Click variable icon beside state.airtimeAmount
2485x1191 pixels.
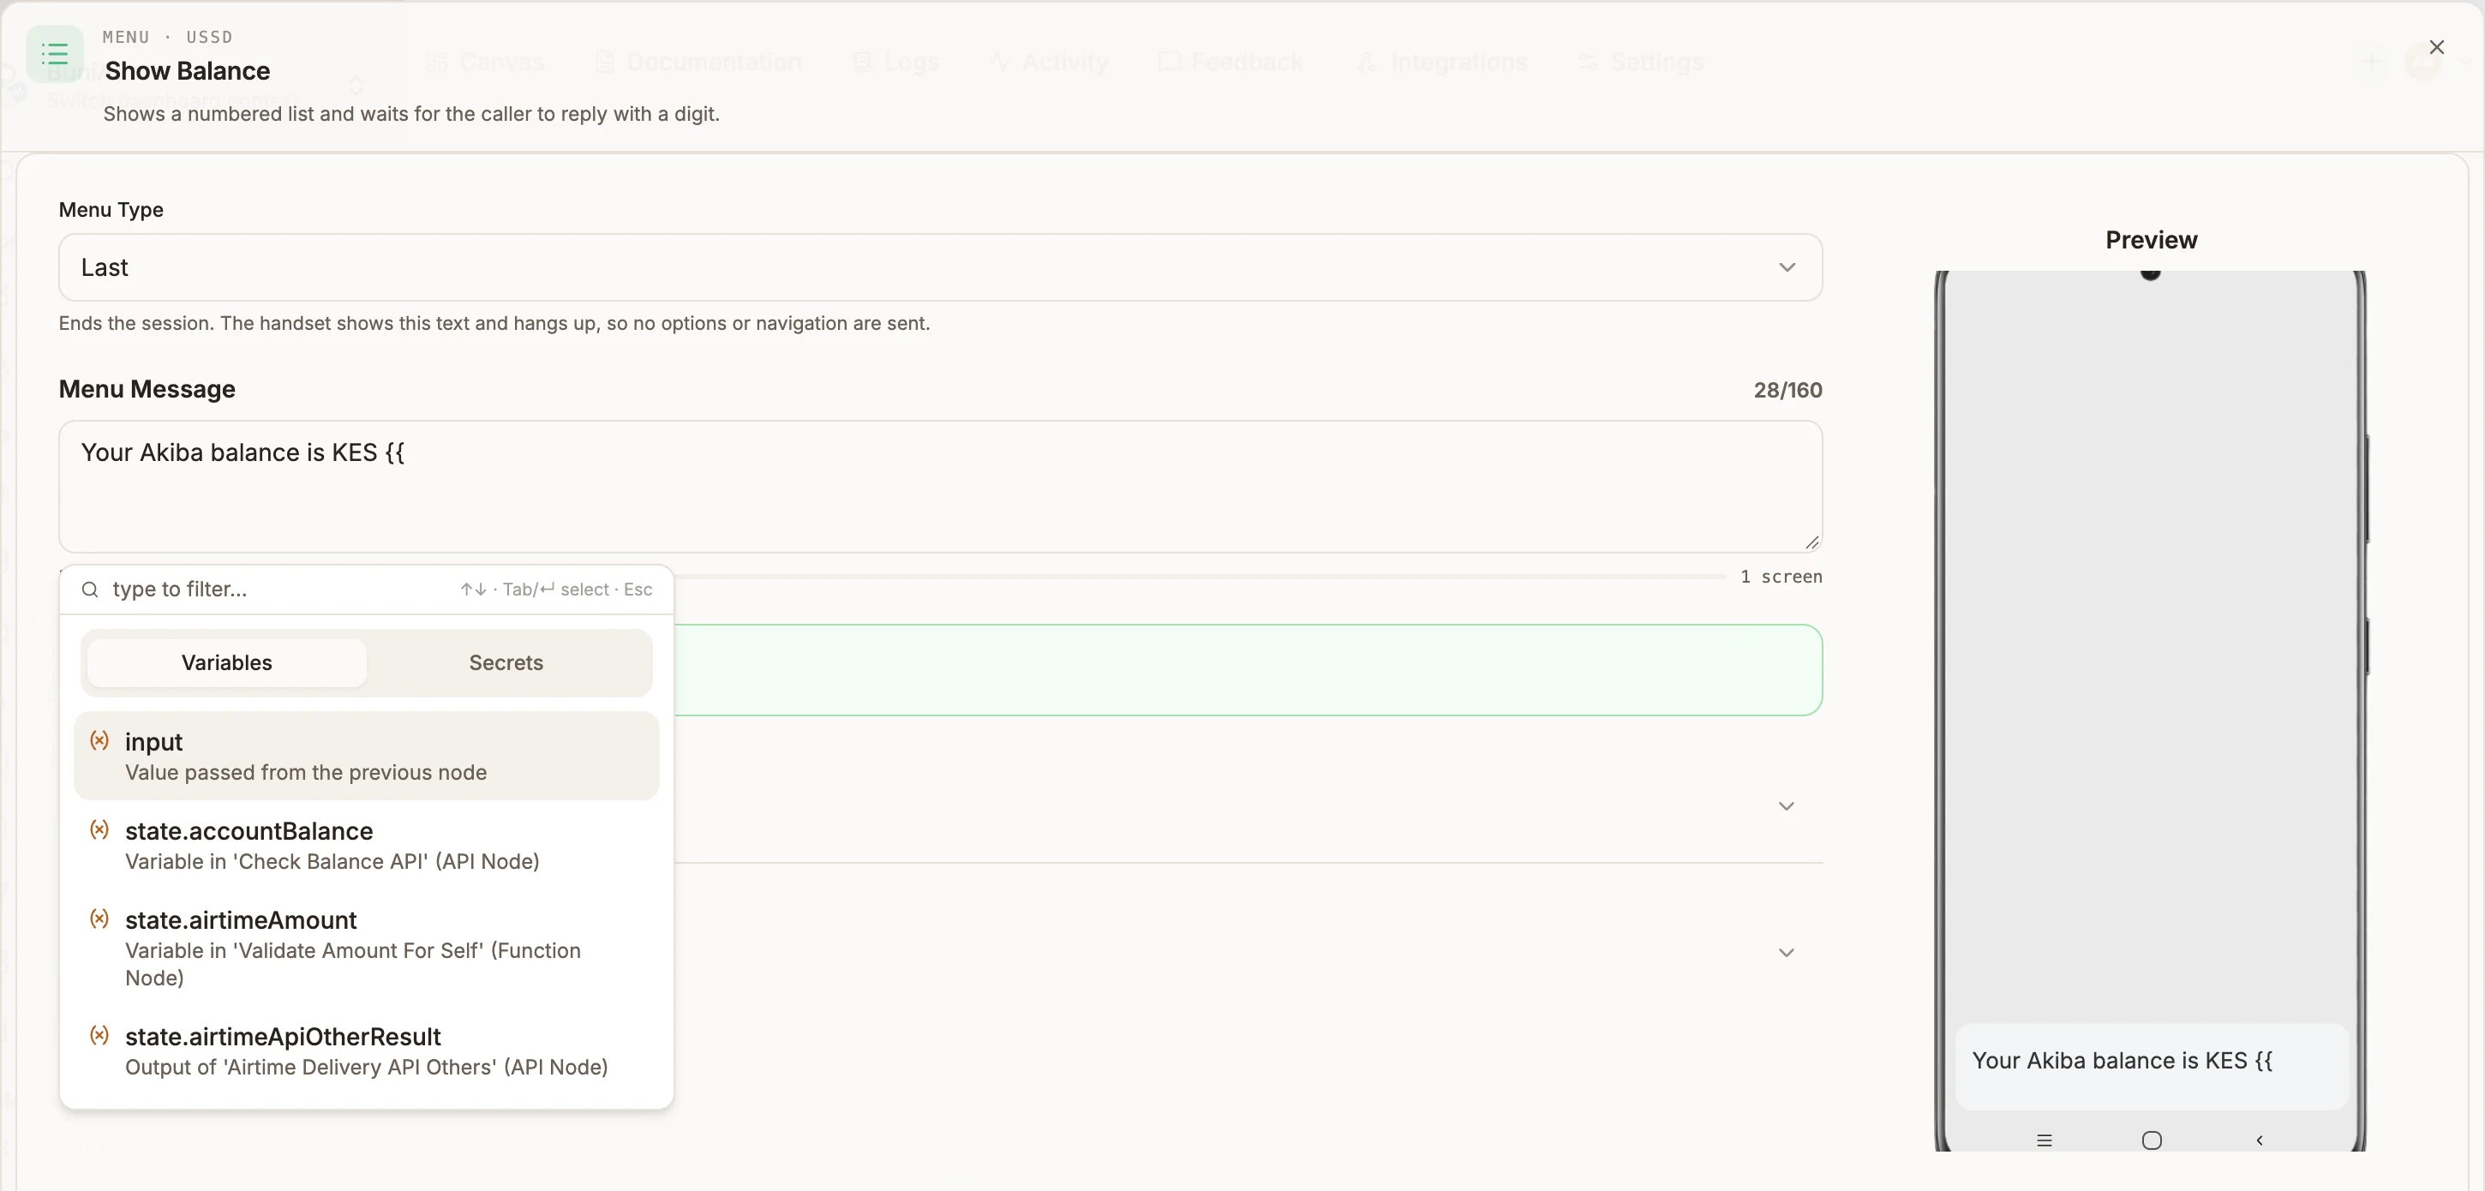(99, 918)
